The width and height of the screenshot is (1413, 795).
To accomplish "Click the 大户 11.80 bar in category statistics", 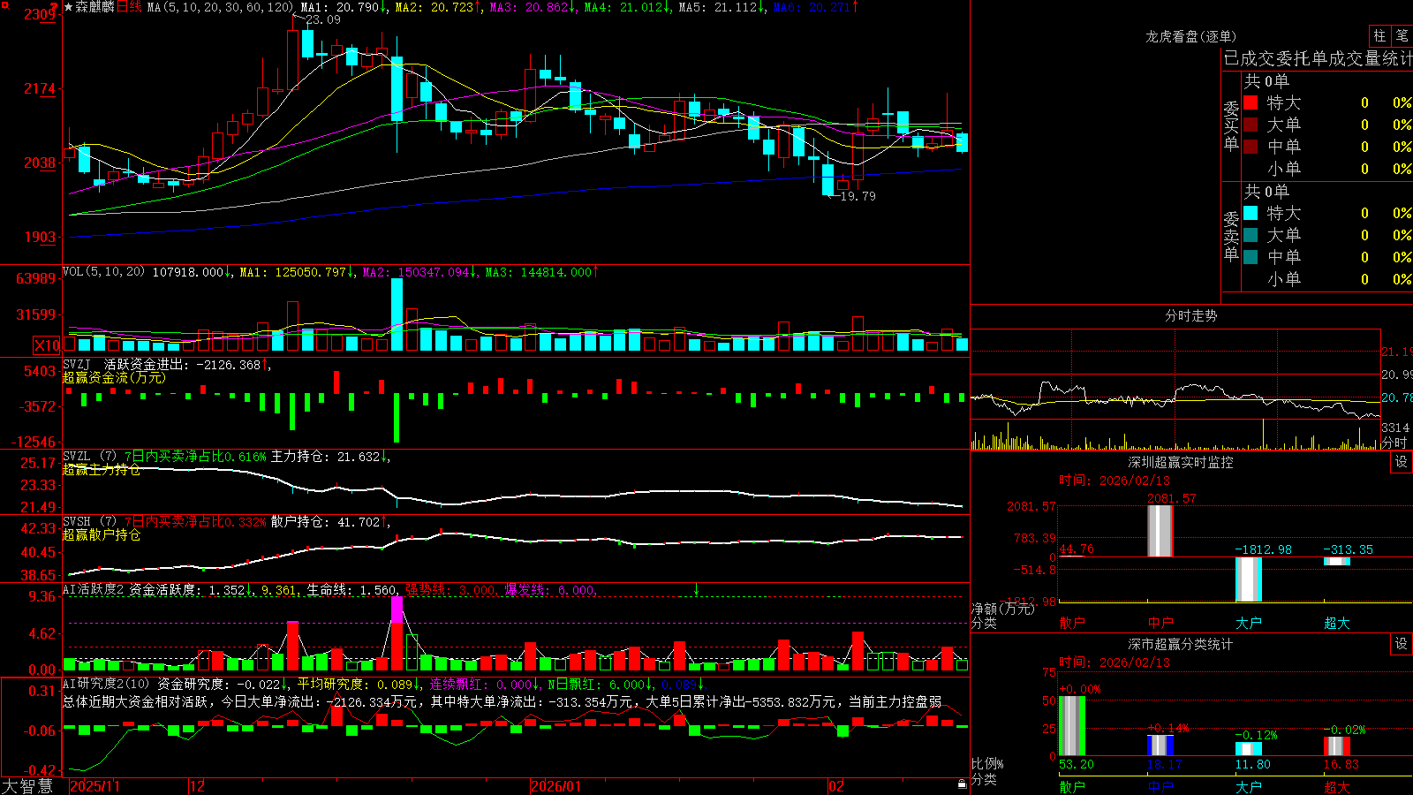I will click(1249, 749).
